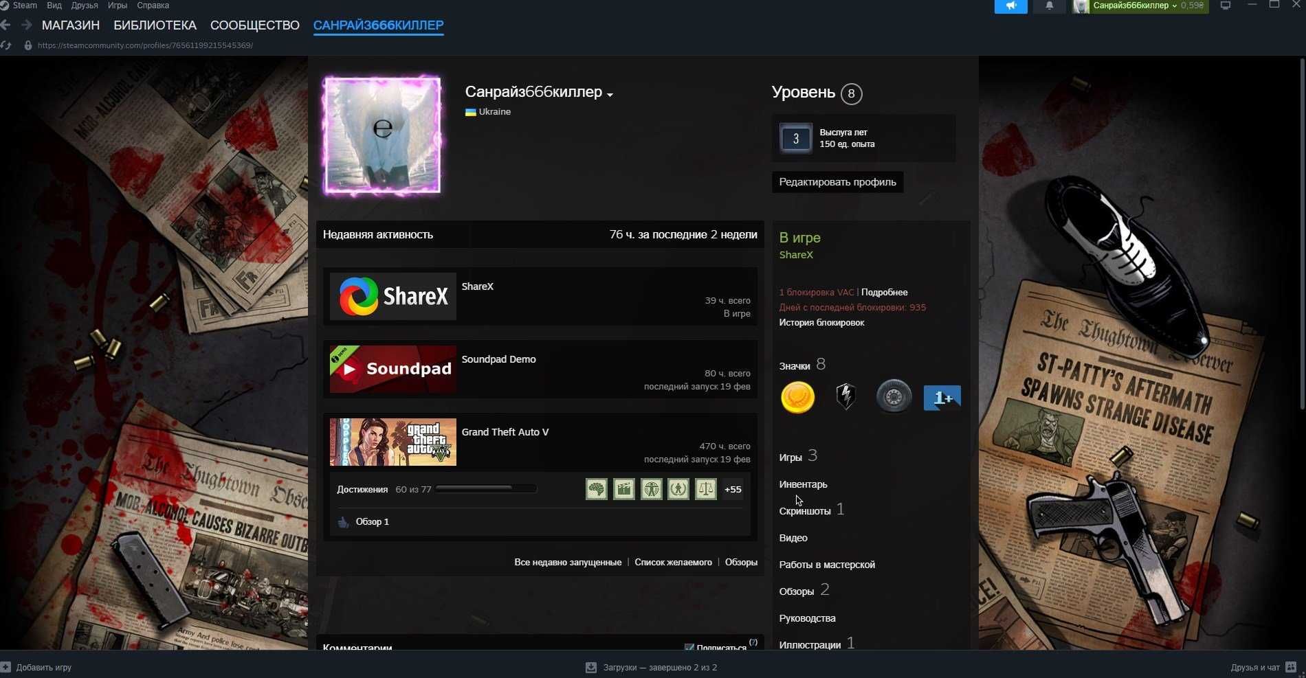The width and height of the screenshot is (1306, 678).
Task: Click the scales achievement icon
Action: click(706, 489)
